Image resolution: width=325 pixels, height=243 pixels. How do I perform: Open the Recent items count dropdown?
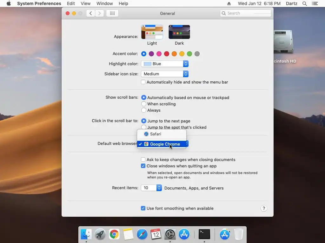pos(151,188)
